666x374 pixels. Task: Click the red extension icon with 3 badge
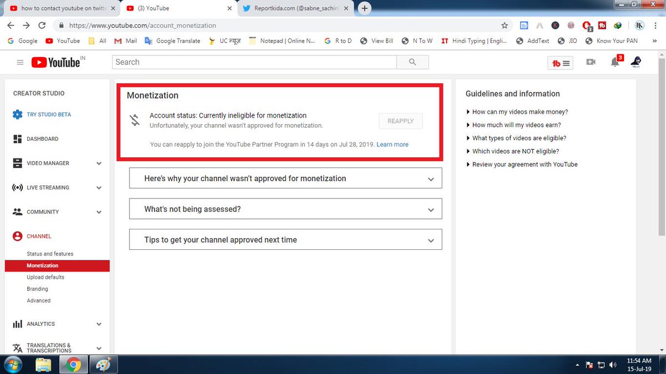pyautogui.click(x=587, y=25)
